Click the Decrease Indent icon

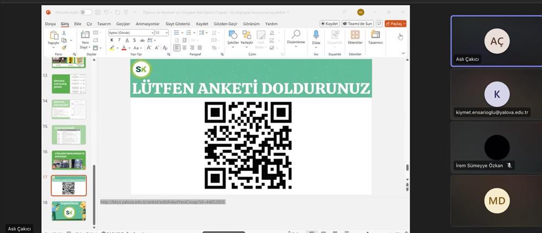tap(177, 40)
